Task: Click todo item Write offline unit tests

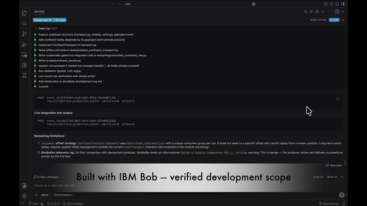Action: click(x=78, y=50)
